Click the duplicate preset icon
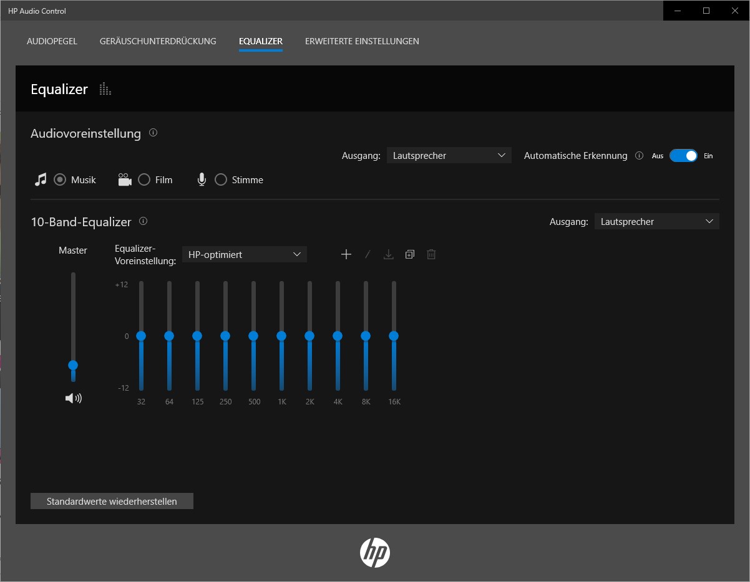750x582 pixels. pyautogui.click(x=410, y=254)
